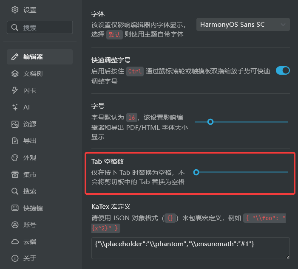This screenshot has width=298, height=269.
Task: Click the 云端 cloud icon
Action: pyautogui.click(x=15, y=242)
